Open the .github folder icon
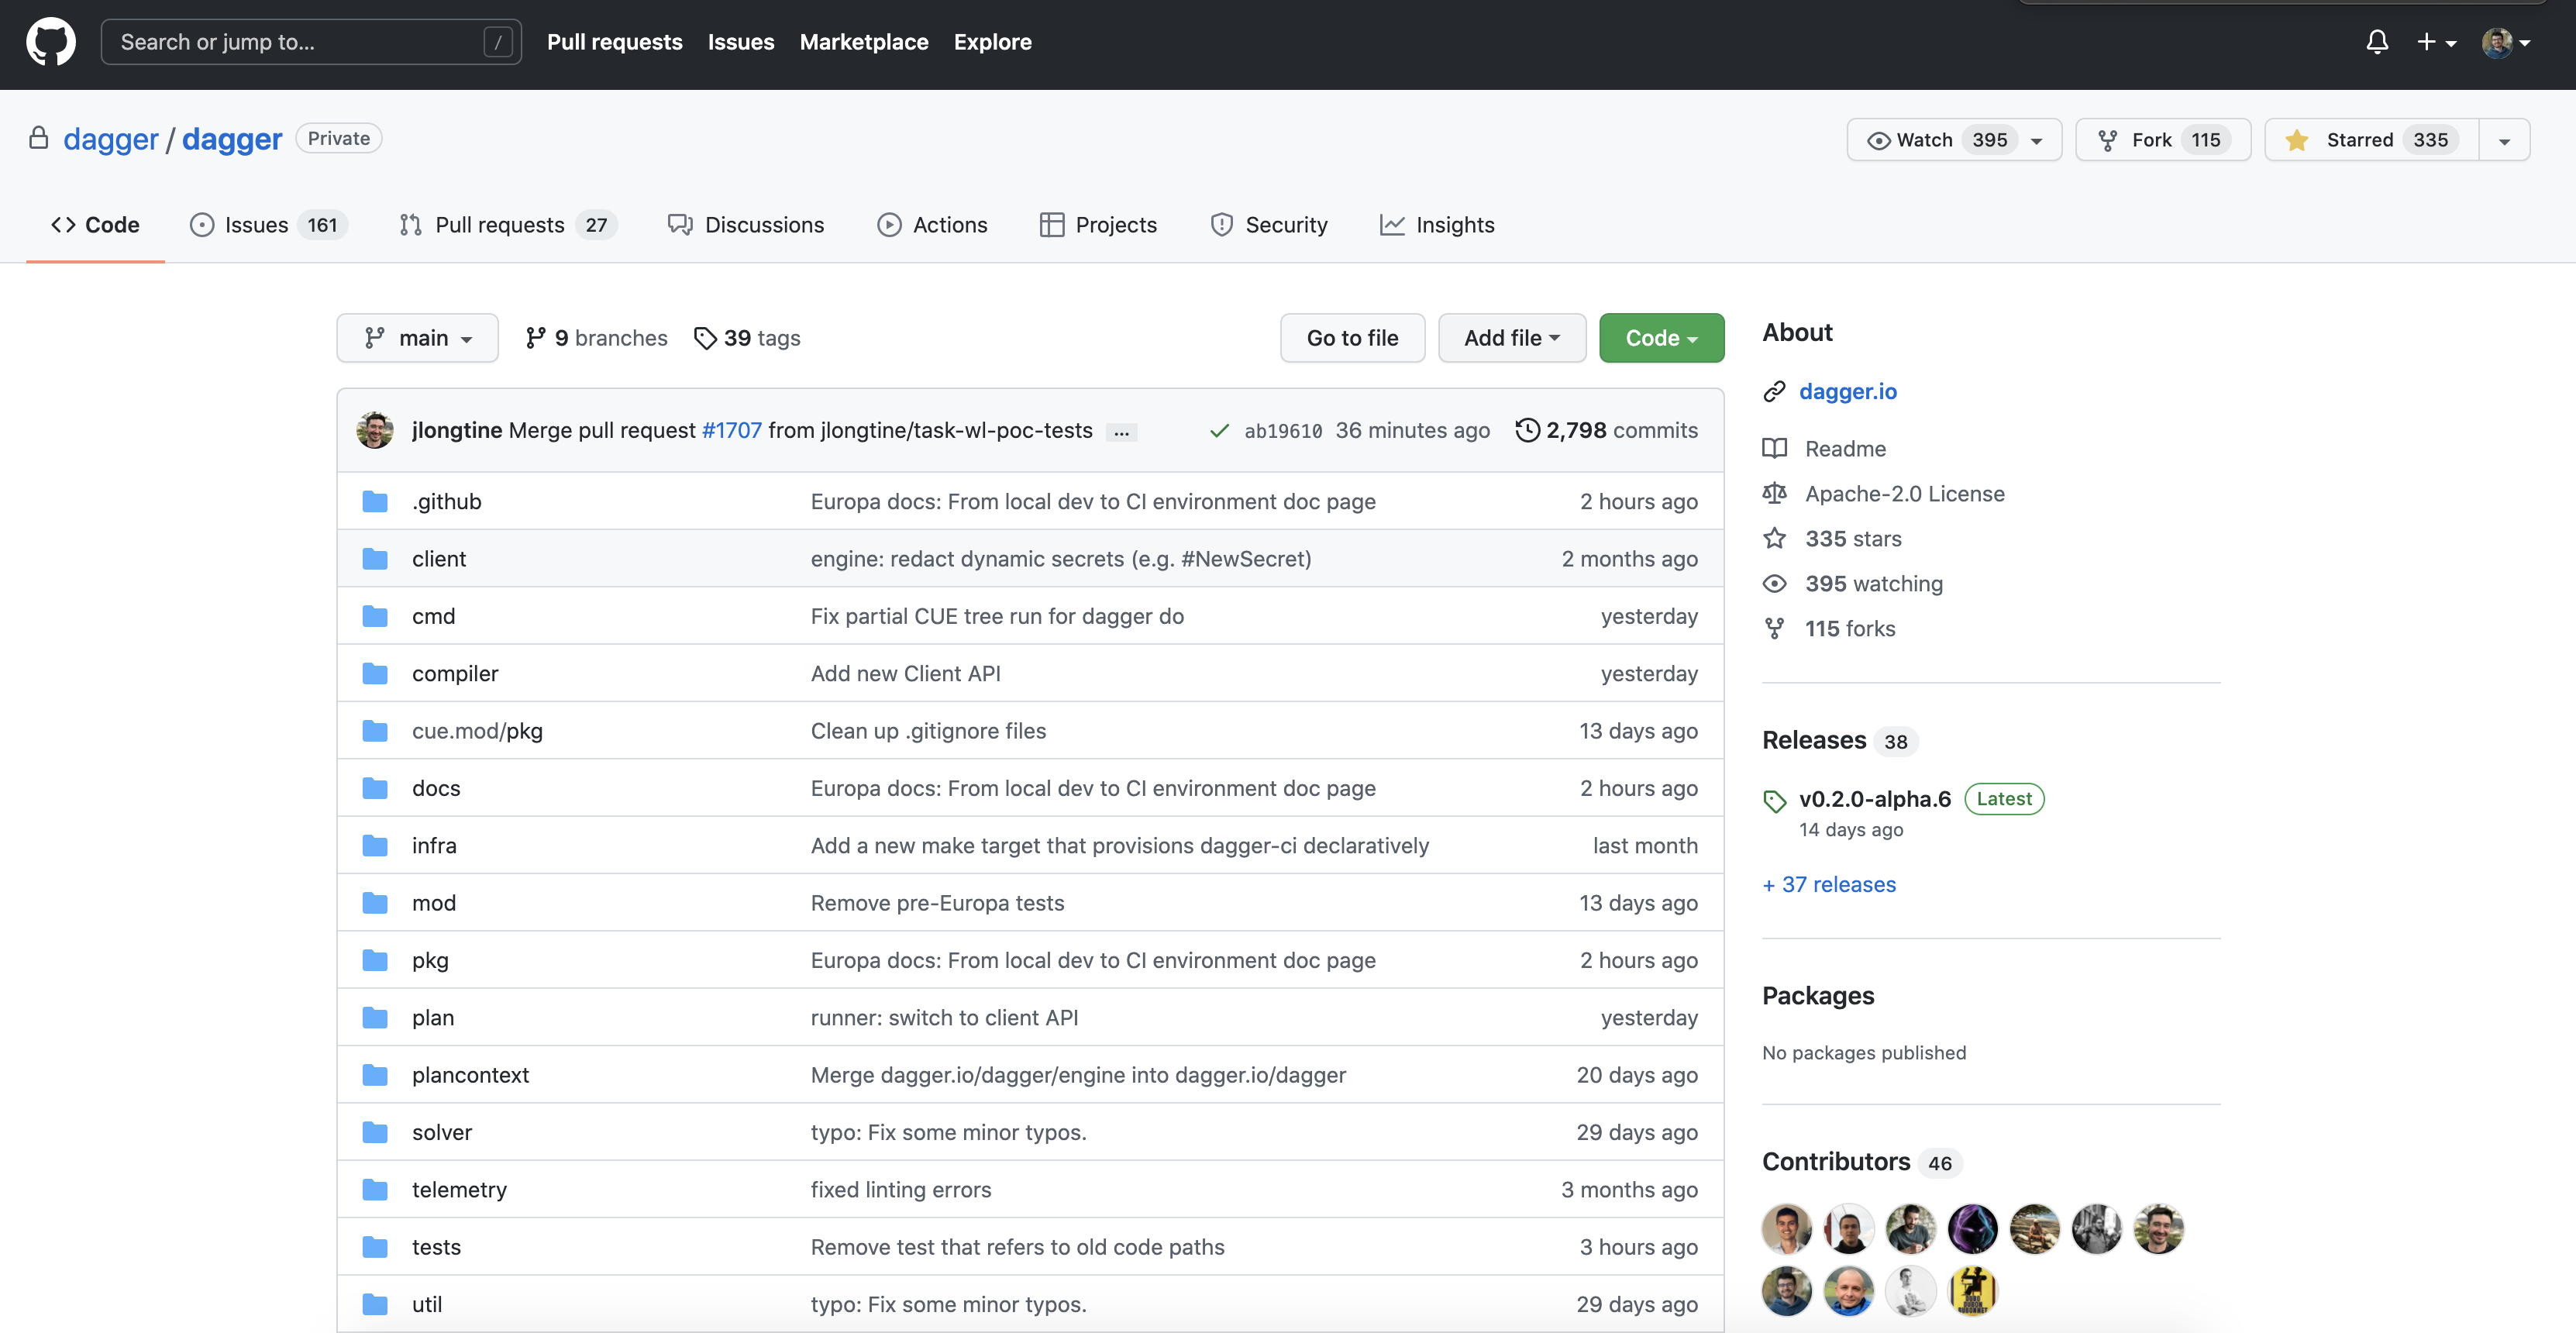 pyautogui.click(x=375, y=501)
